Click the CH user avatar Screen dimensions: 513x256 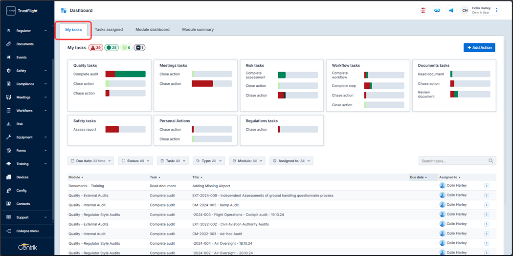click(x=465, y=10)
